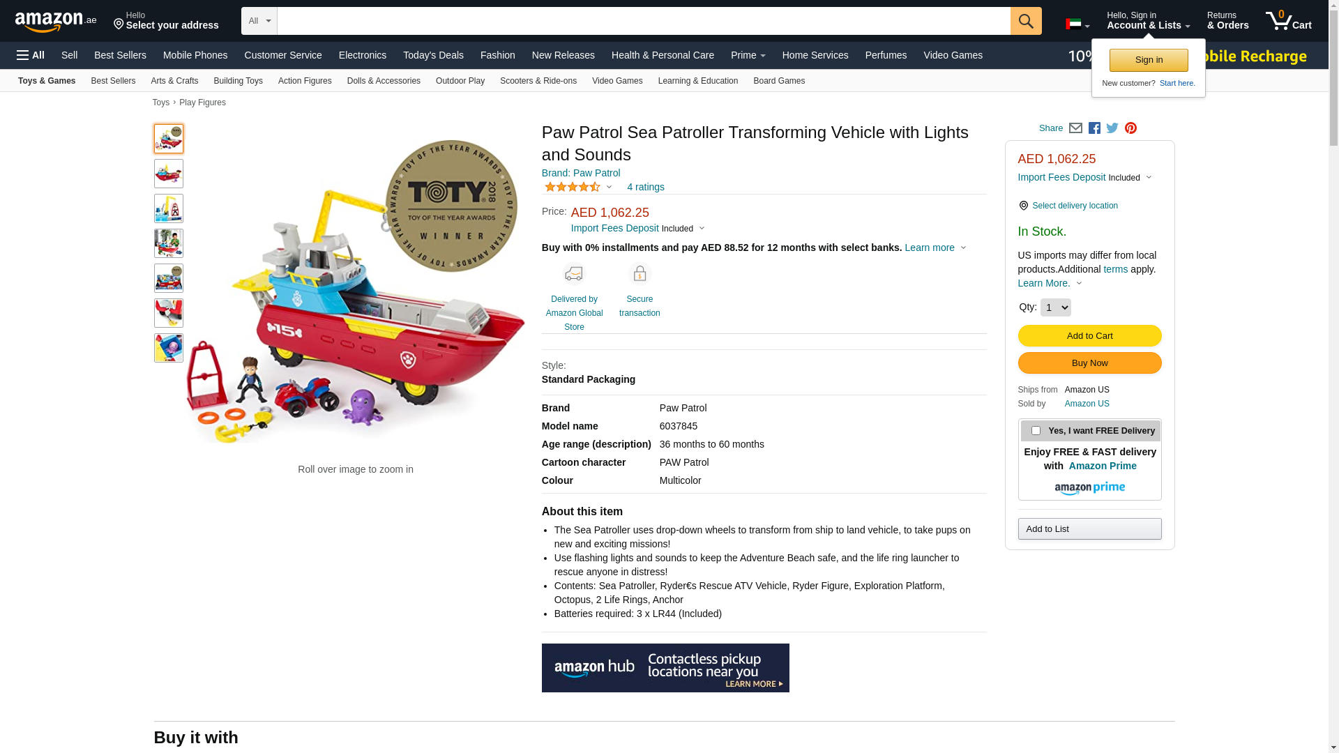
Task: Click the Add to Cart button
Action: pyautogui.click(x=1089, y=336)
